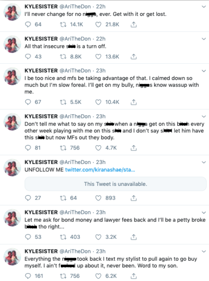Image resolution: width=209 pixels, height=281 pixels.
Task: Open the chevron menu on the UNFOLLOW ME tweet
Action: coord(204,163)
